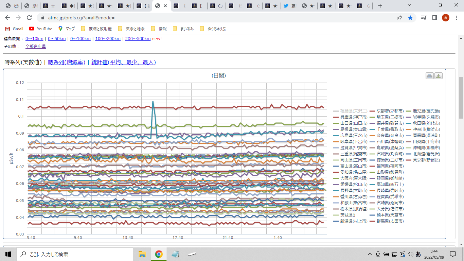Hide the 京都府(京都市) series

click(x=387, y=111)
